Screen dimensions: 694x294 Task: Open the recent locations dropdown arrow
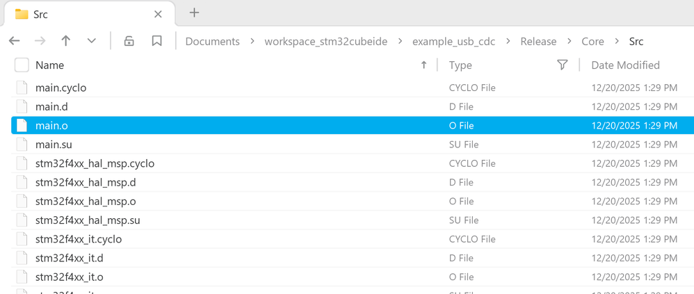pos(92,41)
